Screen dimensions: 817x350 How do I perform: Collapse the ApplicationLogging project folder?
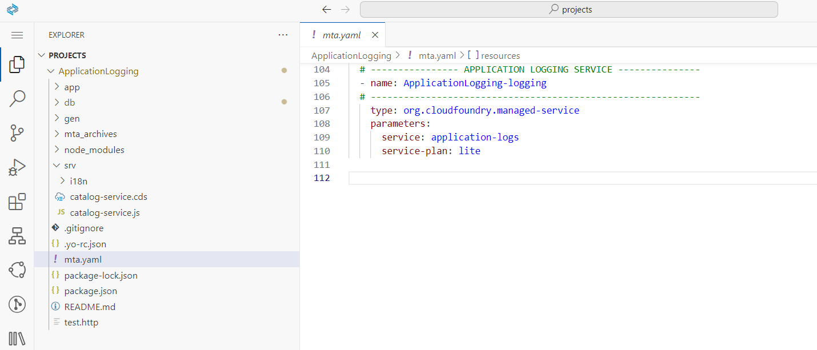point(98,71)
